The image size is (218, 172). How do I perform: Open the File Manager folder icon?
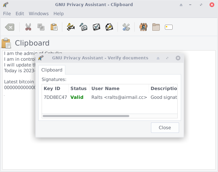coord(156,27)
